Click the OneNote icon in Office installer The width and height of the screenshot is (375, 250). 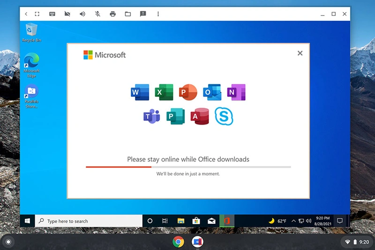236,92
